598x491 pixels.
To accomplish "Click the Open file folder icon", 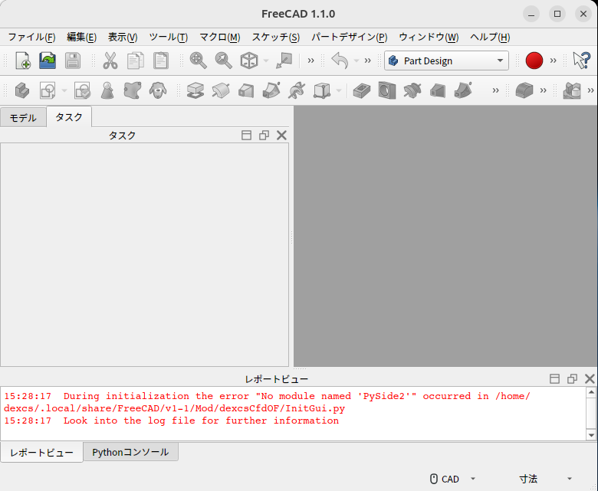I will [48, 61].
